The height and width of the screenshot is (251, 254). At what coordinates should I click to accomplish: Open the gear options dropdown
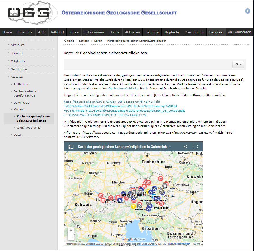(238, 64)
